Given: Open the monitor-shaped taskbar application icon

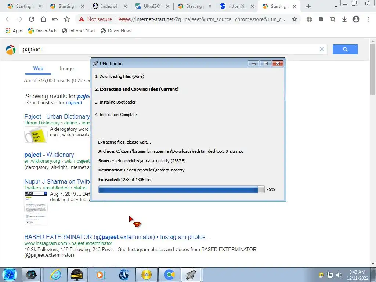Looking at the screenshot, I should pos(77,275).
